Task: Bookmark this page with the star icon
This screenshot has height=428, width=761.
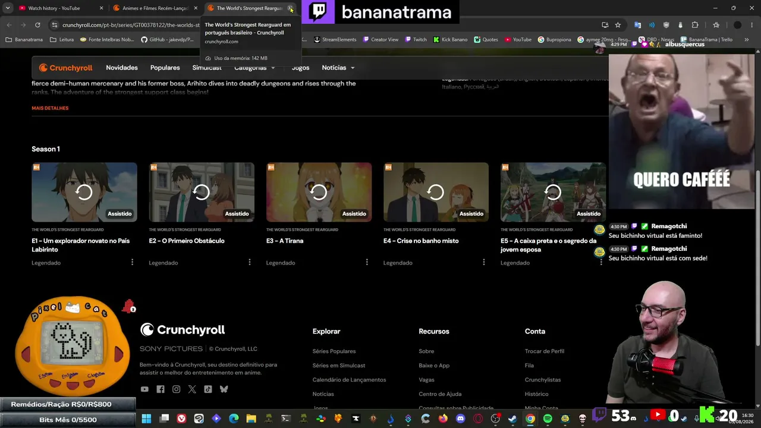Action: point(618,25)
